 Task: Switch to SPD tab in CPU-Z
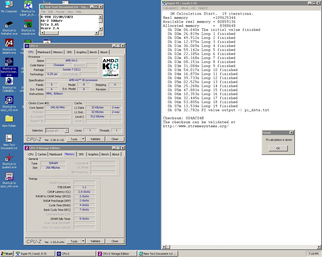click(69, 52)
